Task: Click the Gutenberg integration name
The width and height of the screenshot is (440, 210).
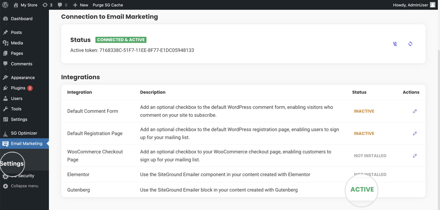Action: pyautogui.click(x=79, y=190)
